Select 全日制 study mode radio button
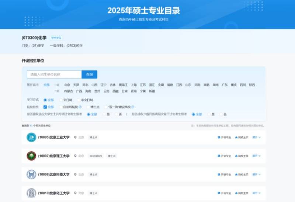The height and width of the screenshot is (202, 295). (61, 100)
